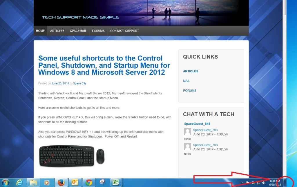Viewport: 297px width, 187px height.
Task: Open Excel from the taskbar
Action: (x=115, y=183)
